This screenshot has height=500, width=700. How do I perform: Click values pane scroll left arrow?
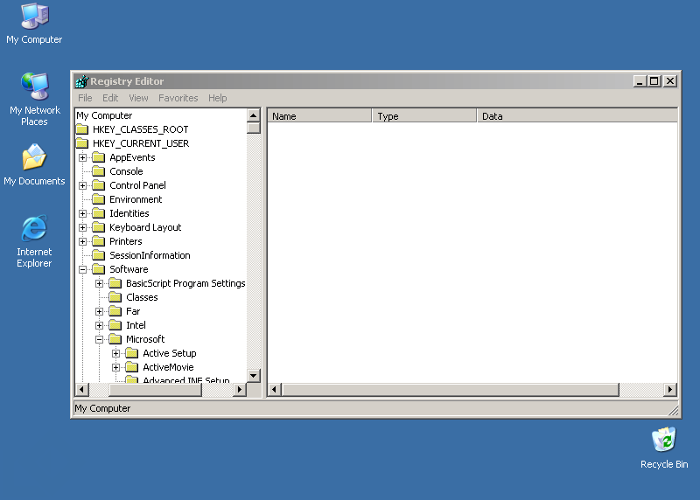[x=274, y=389]
